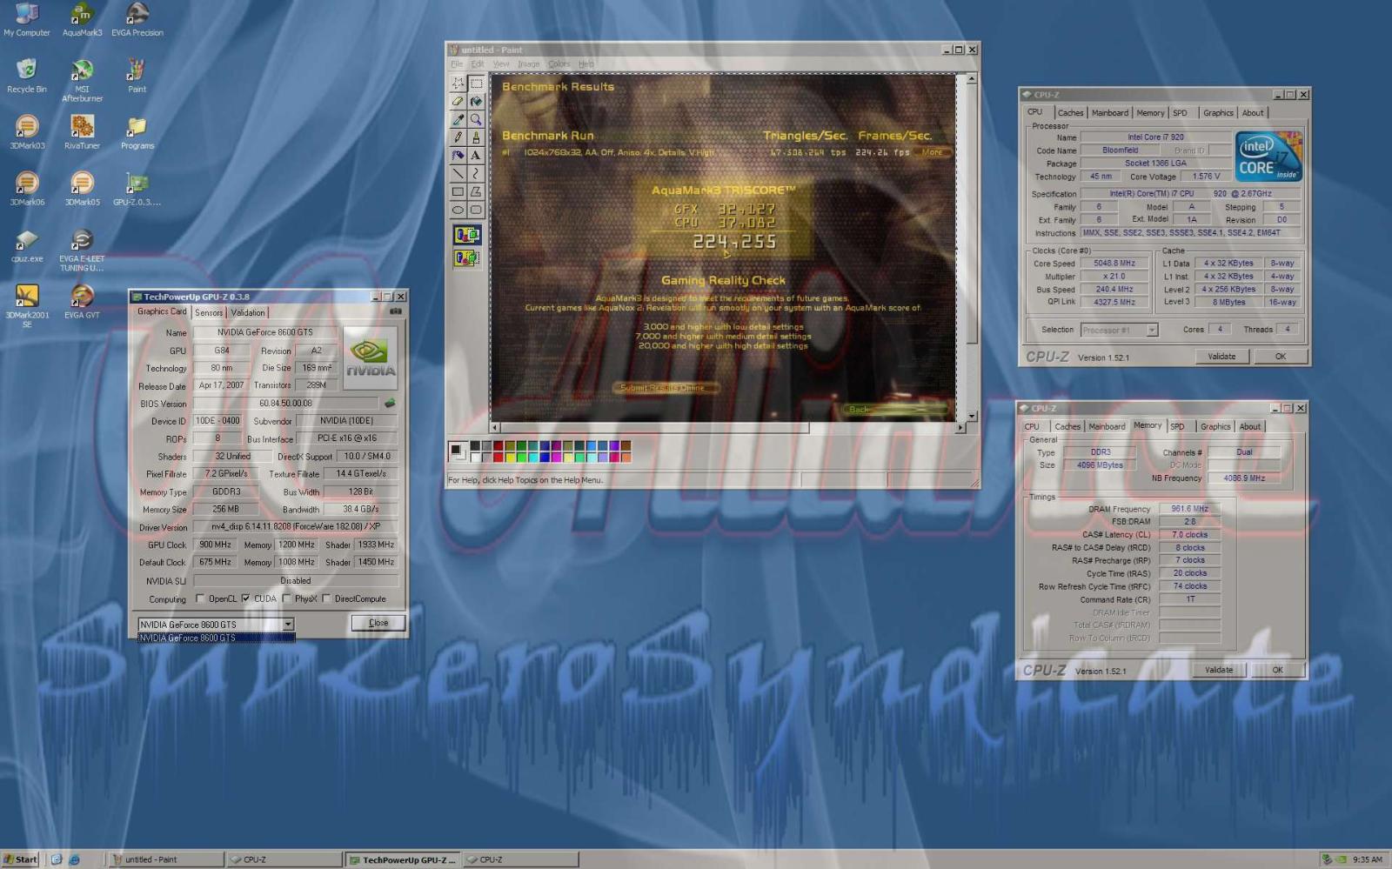Switch to untitled - Paint in the taskbar

[x=165, y=859]
